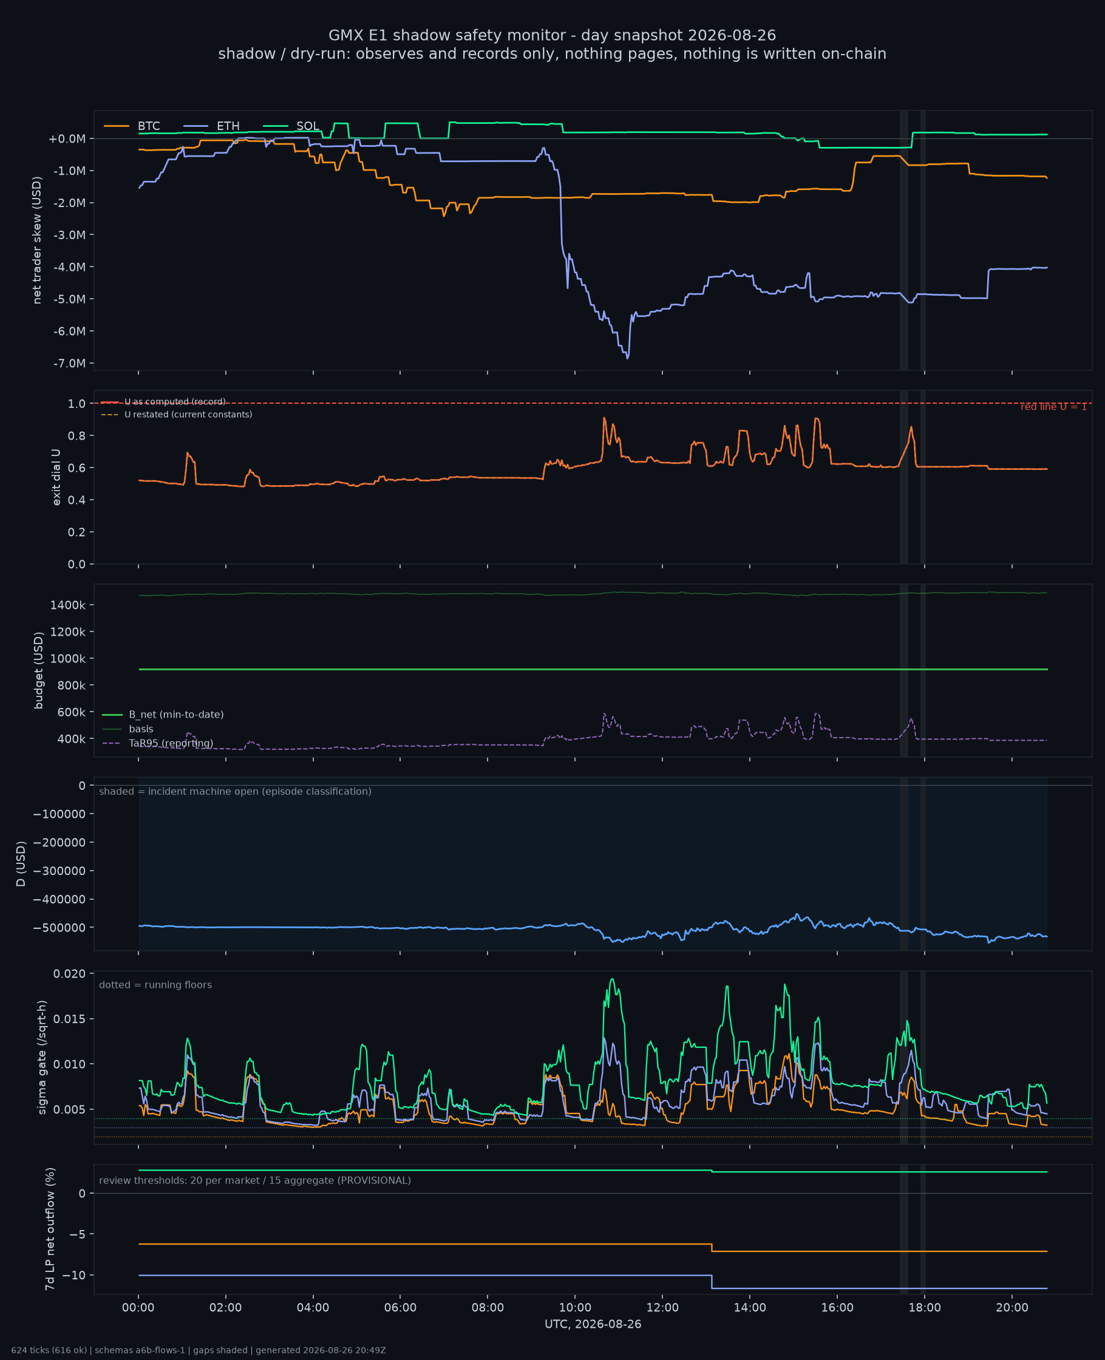Click the purple ETH legend line swatch

tap(196, 126)
